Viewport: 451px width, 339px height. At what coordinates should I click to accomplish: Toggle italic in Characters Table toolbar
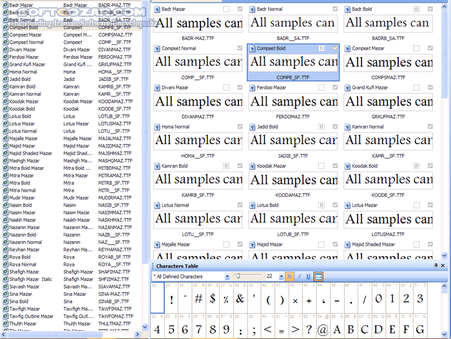pyautogui.click(x=299, y=277)
